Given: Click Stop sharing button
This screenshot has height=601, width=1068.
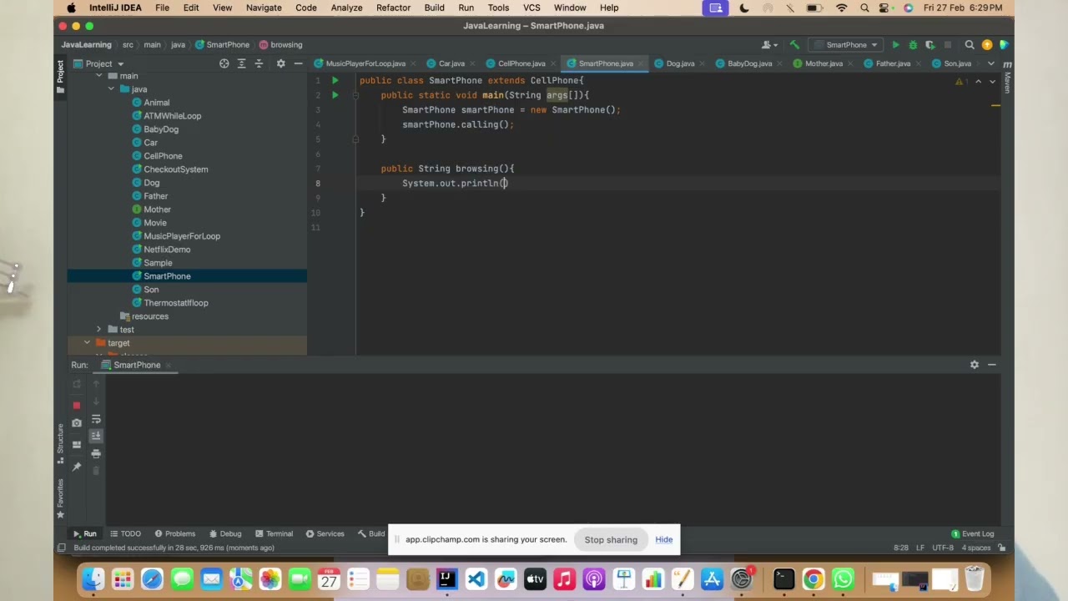Looking at the screenshot, I should click(x=611, y=539).
